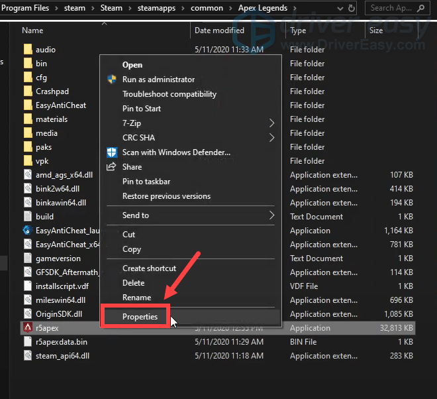Click the Search Apex Legends field
This screenshot has width=437, height=399.
pyautogui.click(x=398, y=8)
